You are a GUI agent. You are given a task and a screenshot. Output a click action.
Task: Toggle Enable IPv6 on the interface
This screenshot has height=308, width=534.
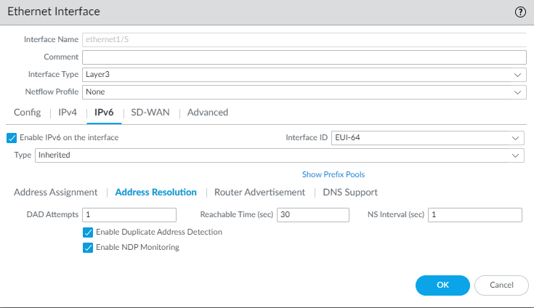pyautogui.click(x=12, y=137)
